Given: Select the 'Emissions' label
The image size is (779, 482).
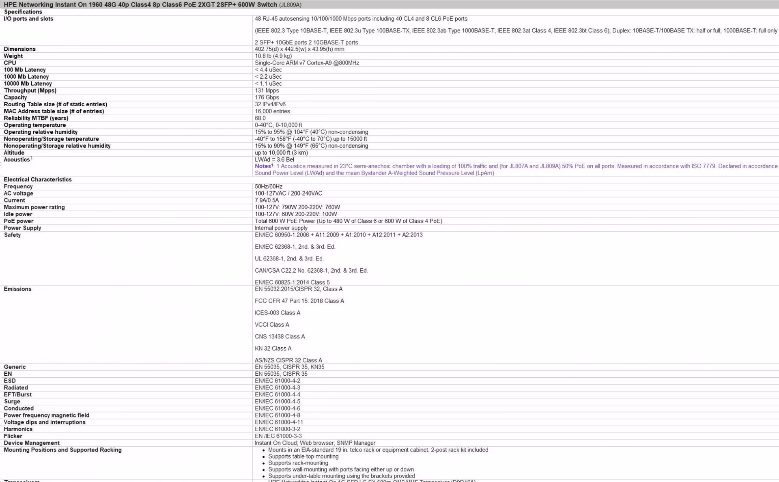Looking at the screenshot, I should point(17,289).
